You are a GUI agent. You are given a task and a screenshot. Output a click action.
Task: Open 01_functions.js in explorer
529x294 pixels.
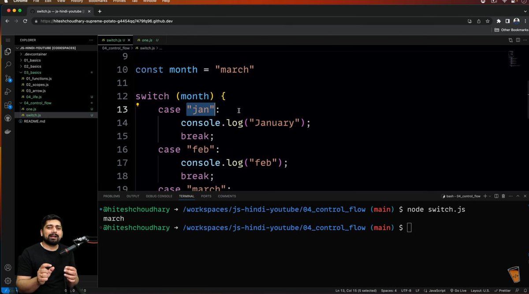pyautogui.click(x=56, y=78)
